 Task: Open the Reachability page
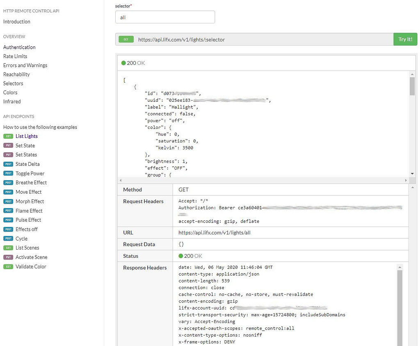click(x=16, y=75)
